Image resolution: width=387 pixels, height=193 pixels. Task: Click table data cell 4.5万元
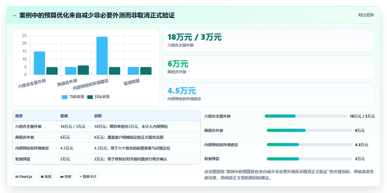67,148
